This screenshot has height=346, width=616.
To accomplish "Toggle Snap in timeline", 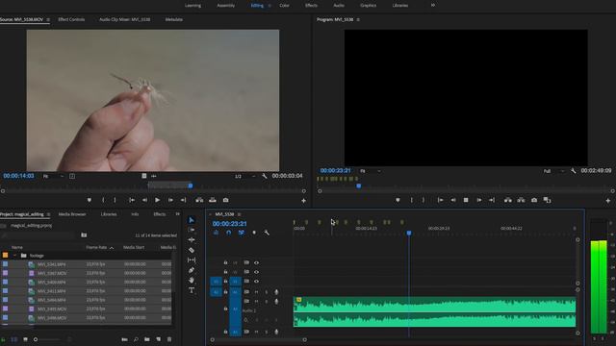I will pos(229,233).
